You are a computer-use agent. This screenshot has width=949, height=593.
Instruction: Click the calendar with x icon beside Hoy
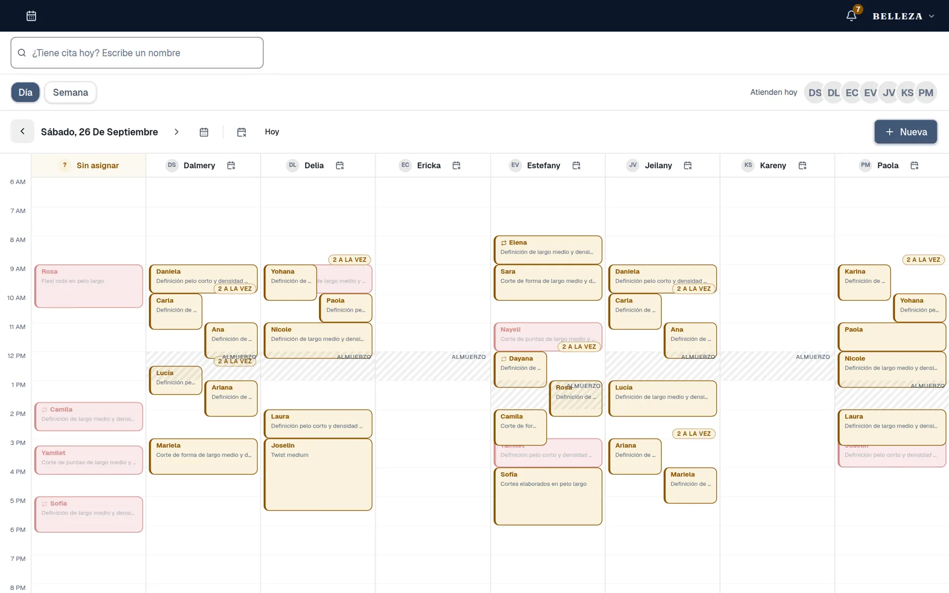[241, 132]
